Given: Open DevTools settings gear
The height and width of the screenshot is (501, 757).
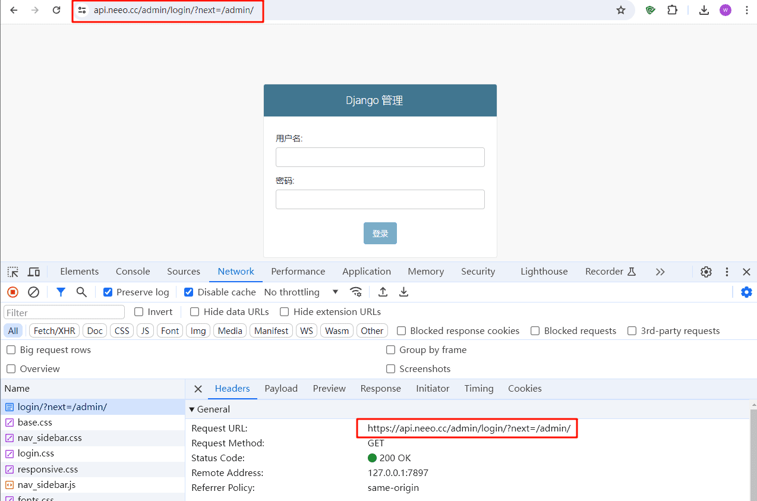Looking at the screenshot, I should (x=706, y=272).
